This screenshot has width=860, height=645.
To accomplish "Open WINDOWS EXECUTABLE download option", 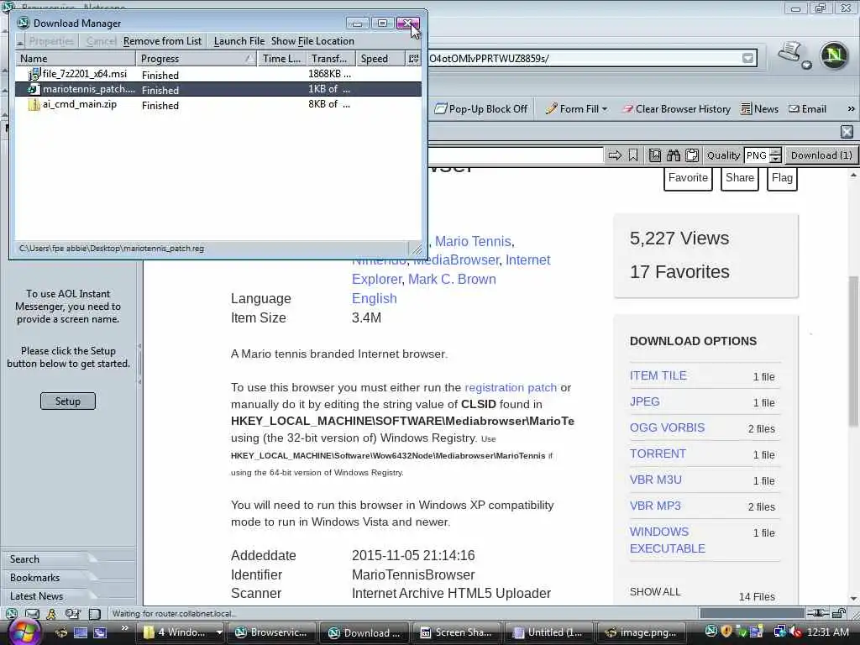I will tap(668, 540).
